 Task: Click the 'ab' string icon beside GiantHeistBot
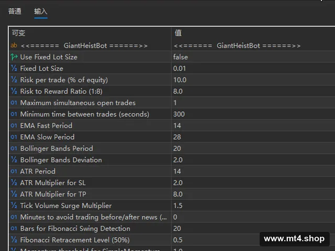[x=14, y=45]
